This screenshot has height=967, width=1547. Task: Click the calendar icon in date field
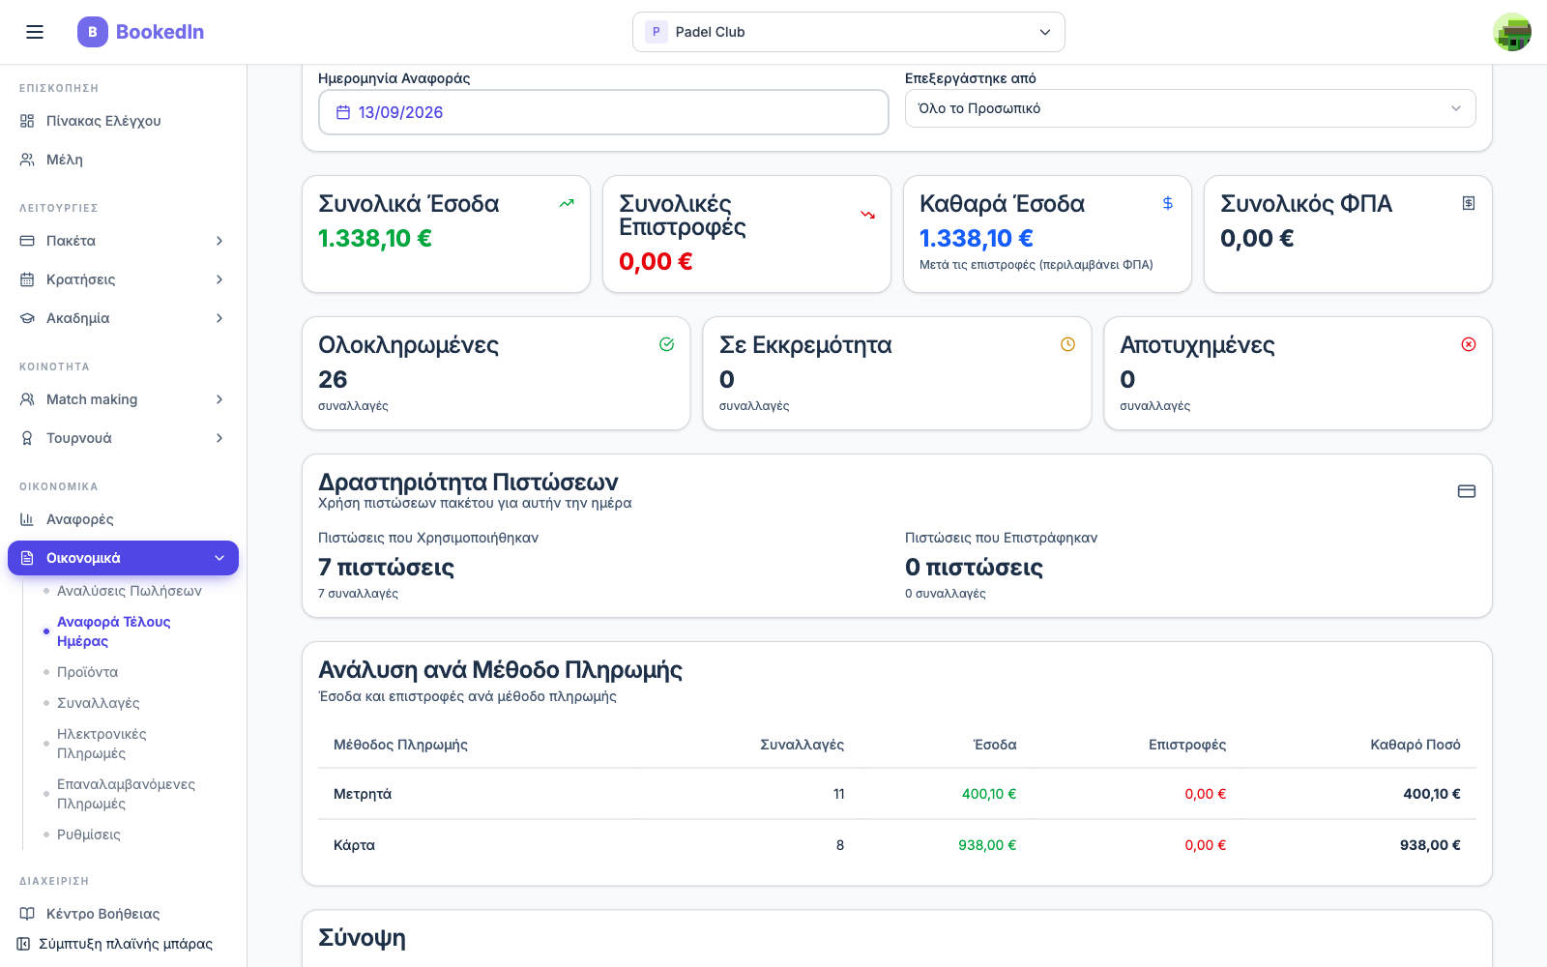(x=342, y=112)
